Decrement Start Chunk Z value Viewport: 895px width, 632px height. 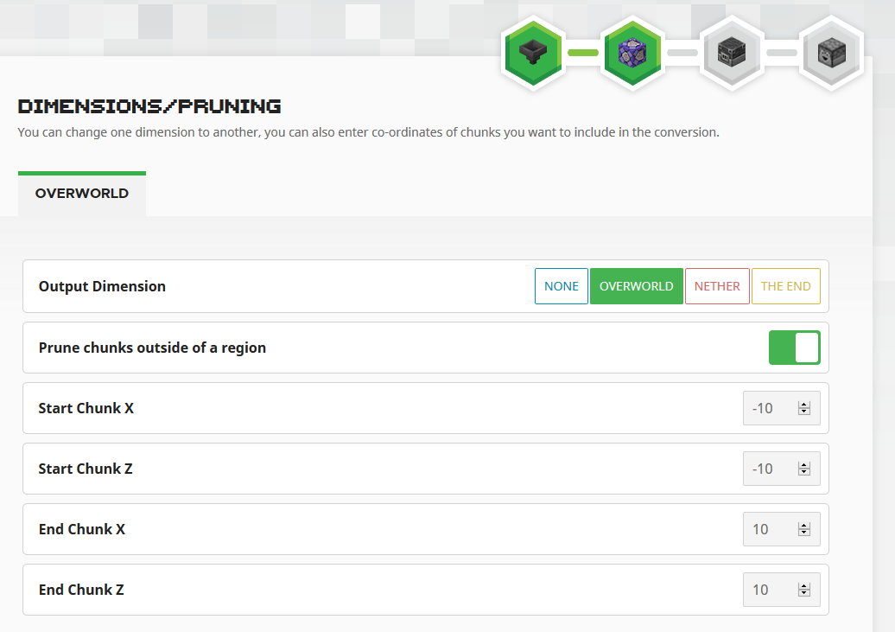pyautogui.click(x=804, y=472)
